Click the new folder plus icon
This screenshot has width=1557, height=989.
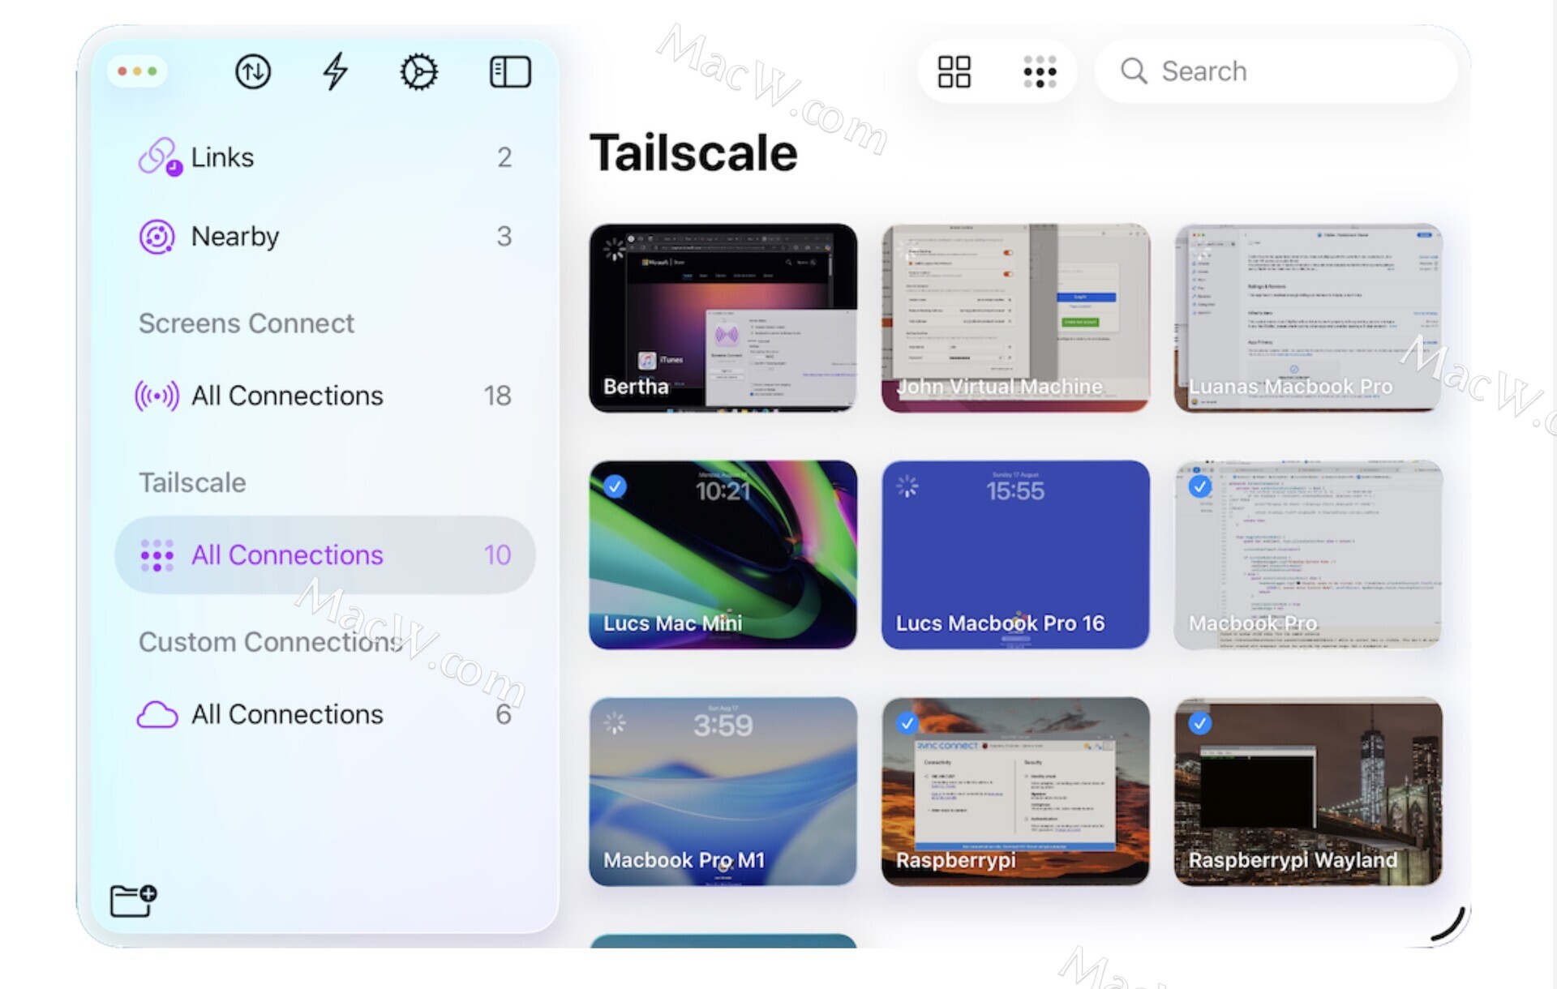[133, 901]
